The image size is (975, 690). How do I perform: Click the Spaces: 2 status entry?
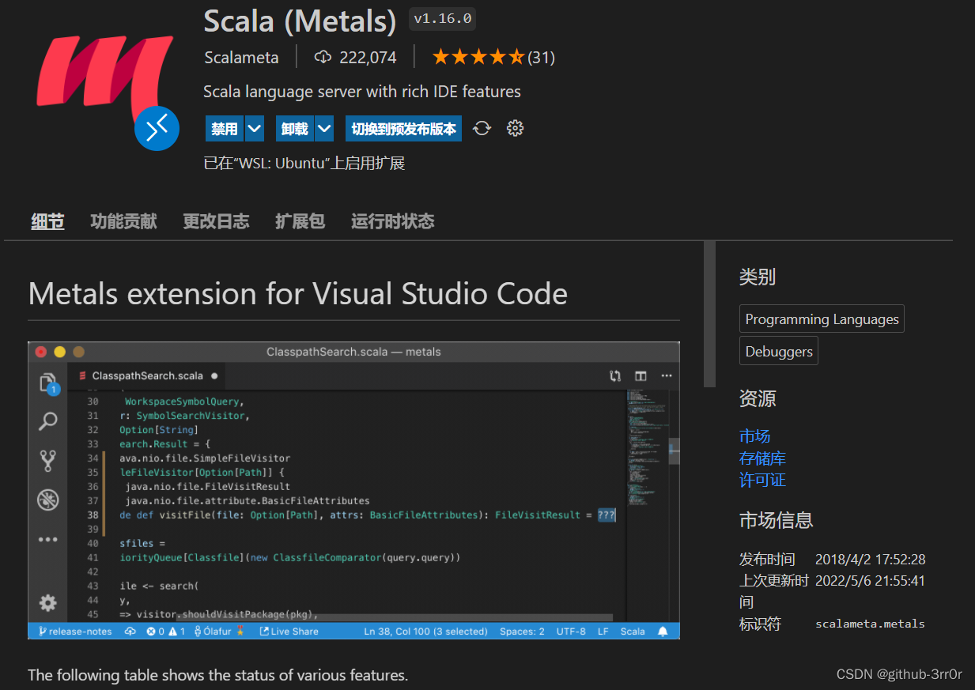(522, 632)
